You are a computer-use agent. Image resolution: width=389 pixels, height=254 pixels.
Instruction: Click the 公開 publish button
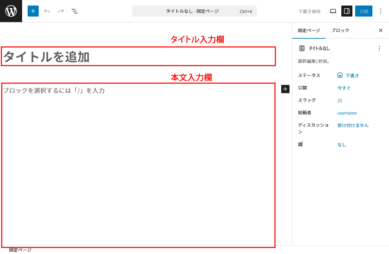tap(364, 11)
